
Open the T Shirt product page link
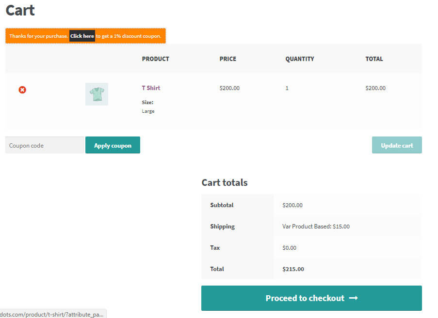click(150, 88)
